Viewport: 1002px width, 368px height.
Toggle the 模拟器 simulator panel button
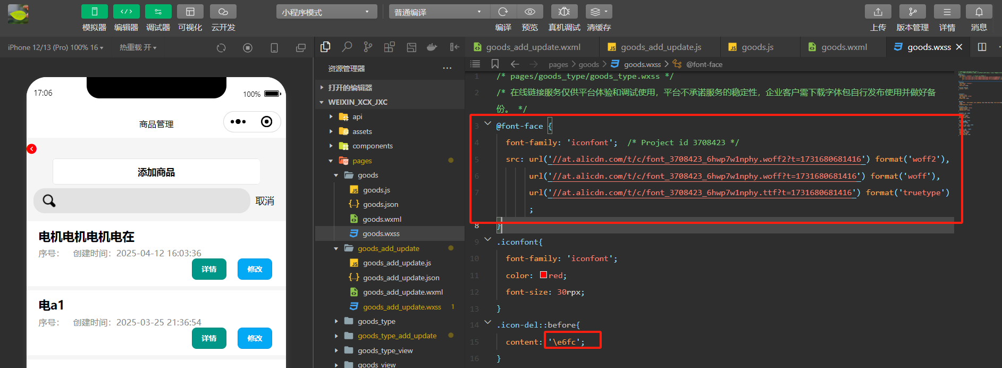point(94,12)
